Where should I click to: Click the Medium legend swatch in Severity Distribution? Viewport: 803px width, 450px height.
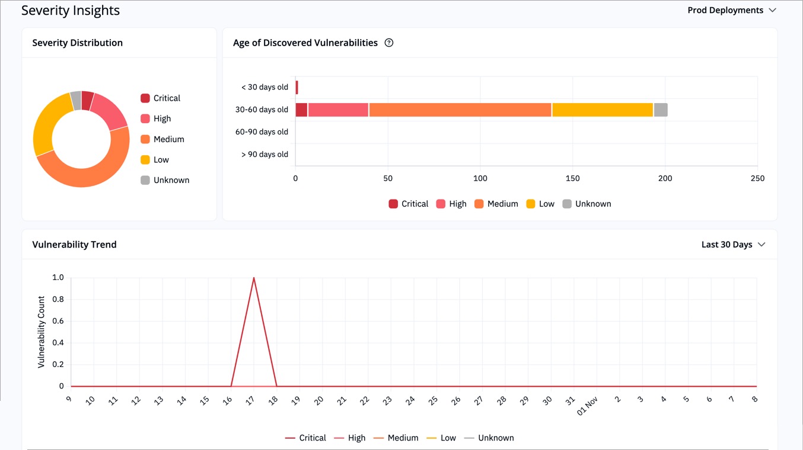(146, 139)
